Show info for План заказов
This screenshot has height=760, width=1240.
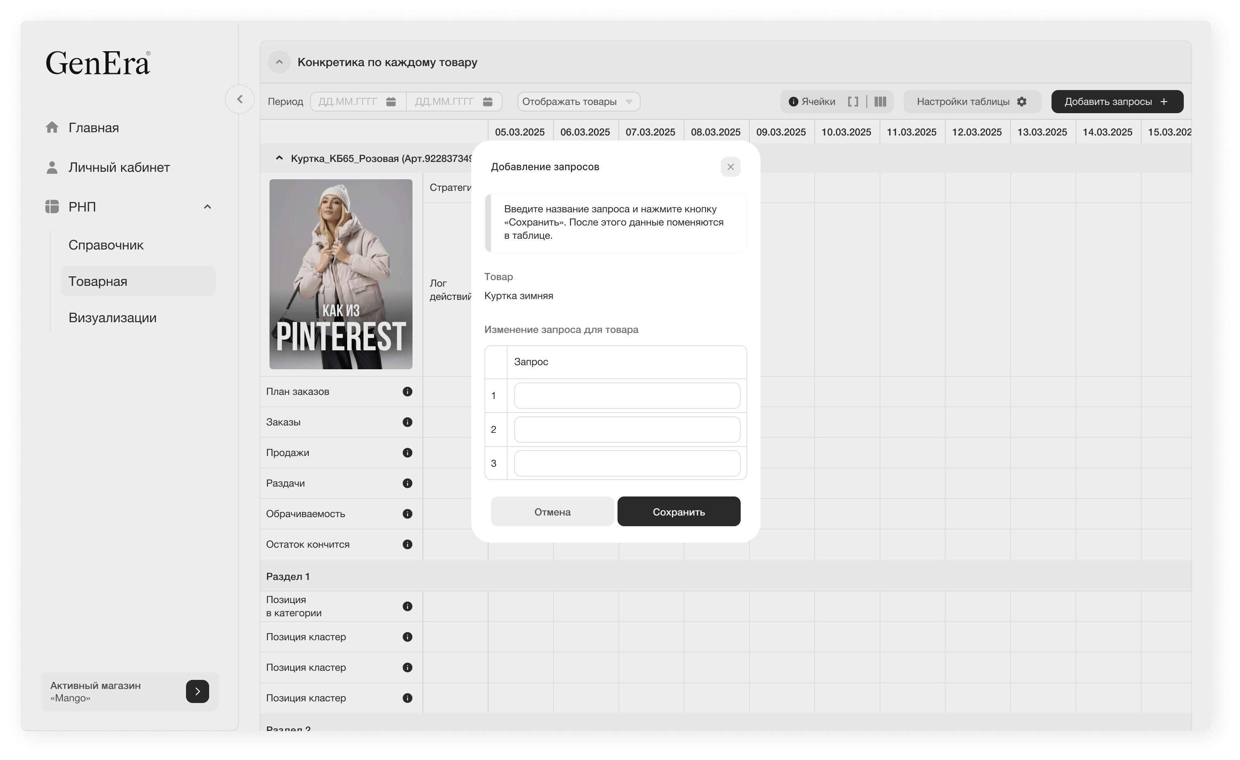click(408, 391)
